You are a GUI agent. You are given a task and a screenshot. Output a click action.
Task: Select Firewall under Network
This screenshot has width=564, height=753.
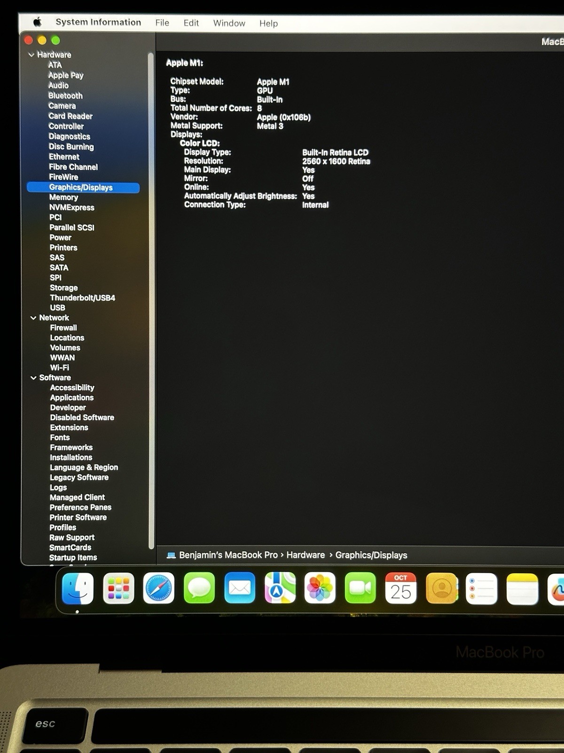point(63,328)
